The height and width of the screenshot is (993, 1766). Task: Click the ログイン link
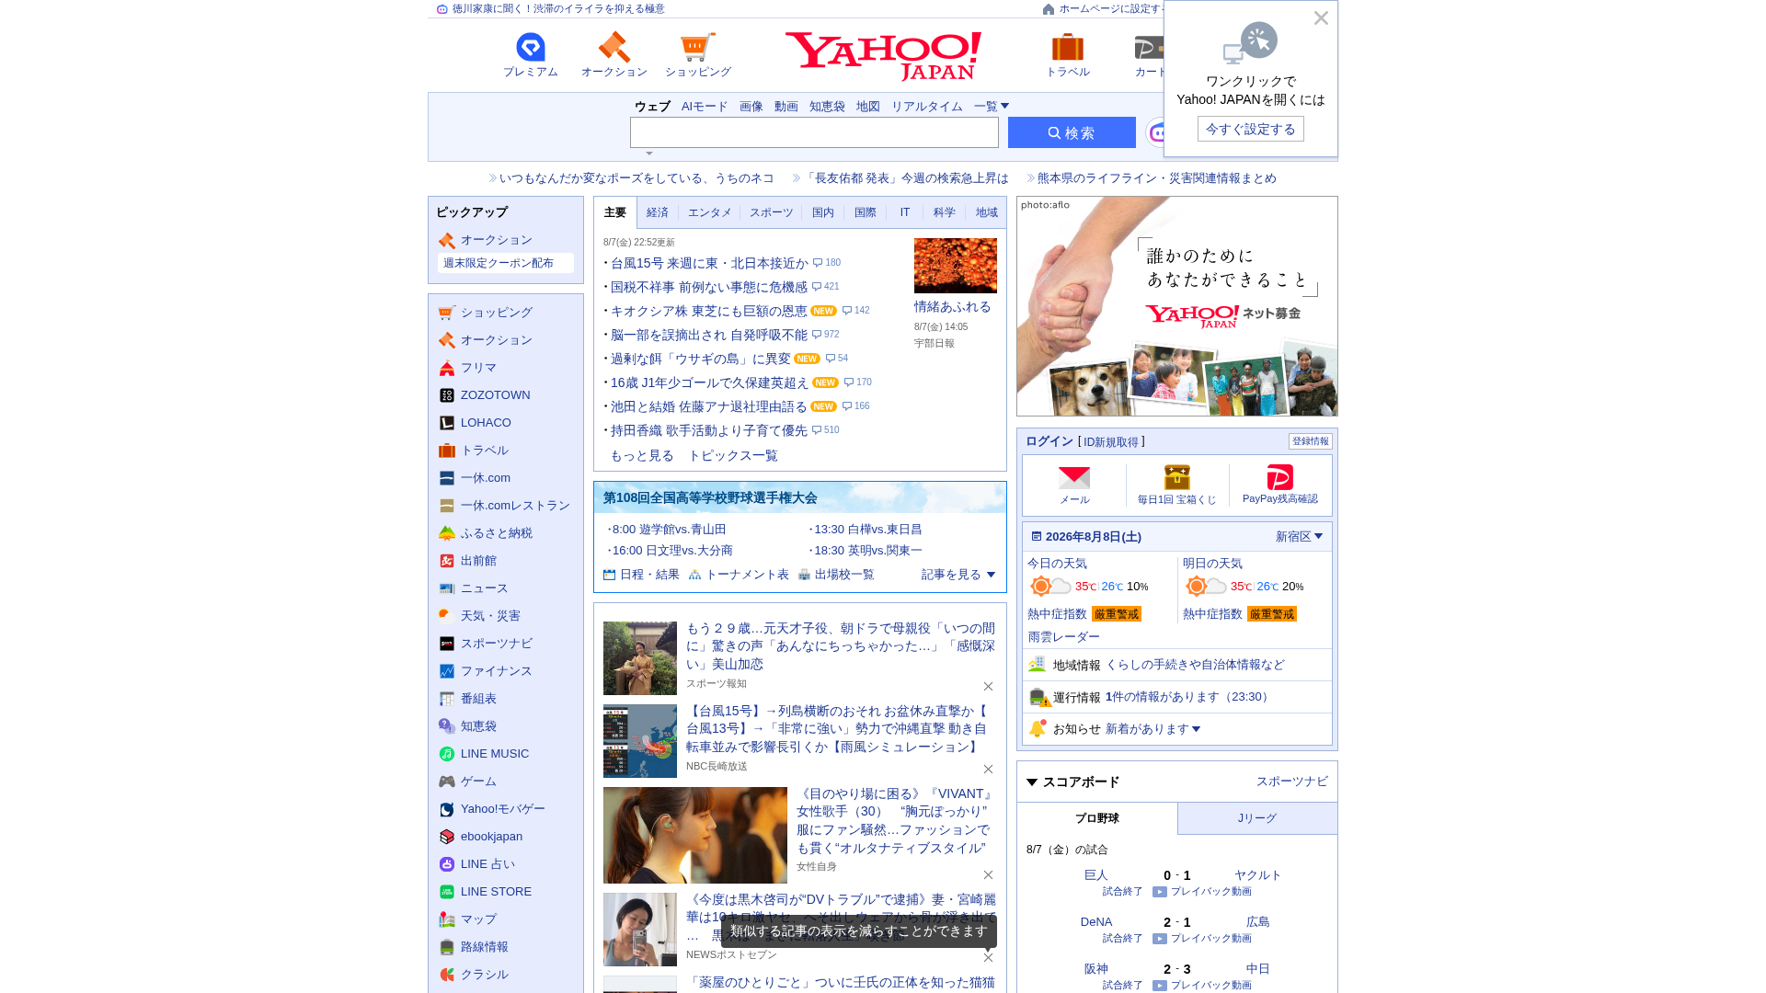pyautogui.click(x=1049, y=441)
